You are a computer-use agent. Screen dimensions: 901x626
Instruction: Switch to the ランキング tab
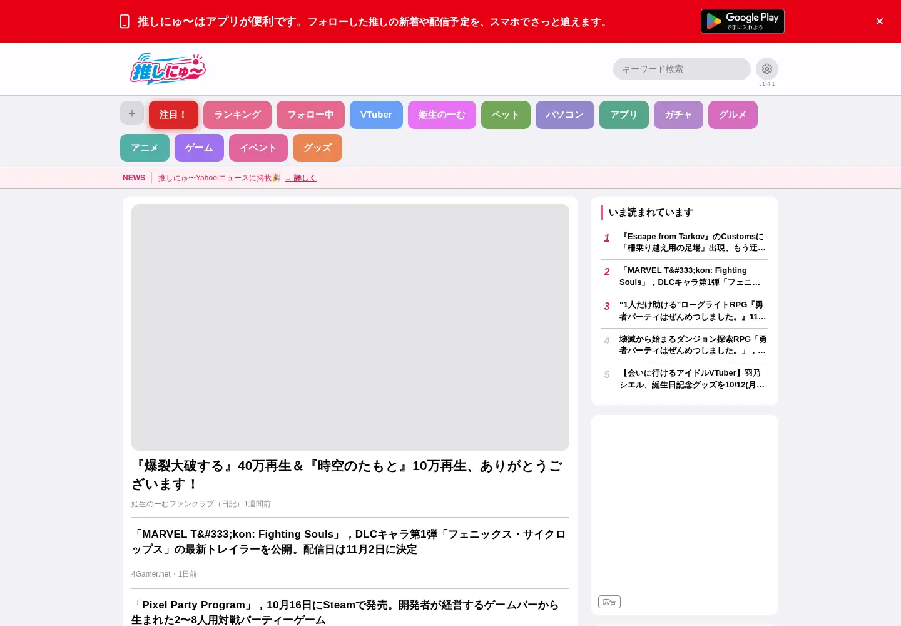(x=237, y=115)
